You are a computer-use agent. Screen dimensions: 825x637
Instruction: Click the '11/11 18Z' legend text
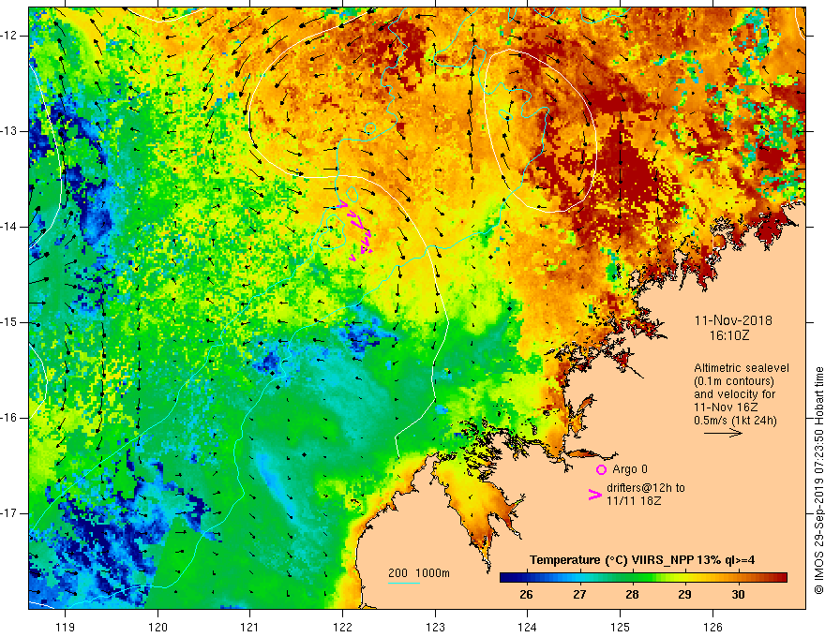tap(634, 501)
